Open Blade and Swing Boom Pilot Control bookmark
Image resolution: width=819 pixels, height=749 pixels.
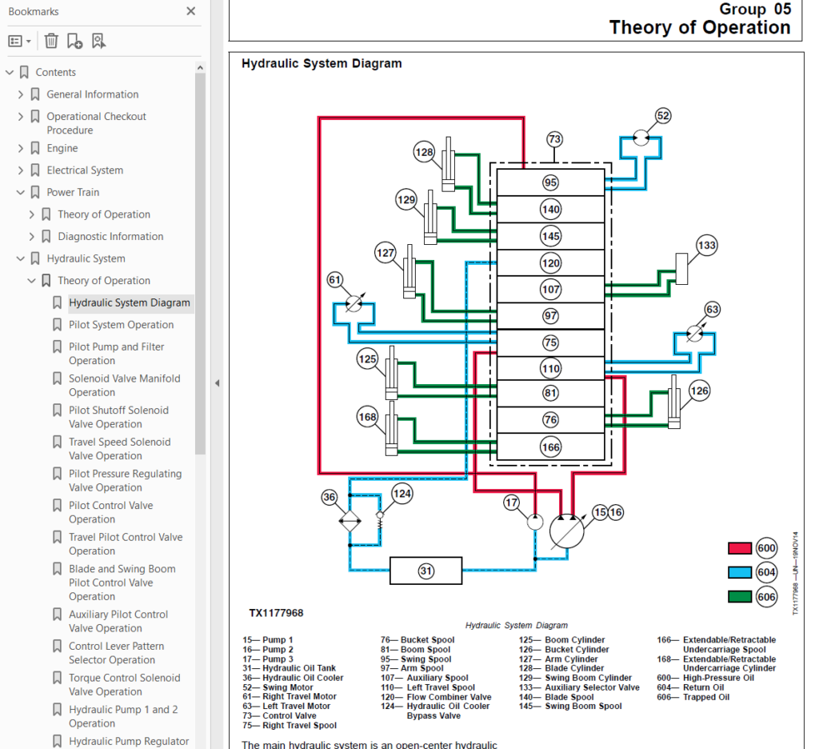(x=122, y=583)
